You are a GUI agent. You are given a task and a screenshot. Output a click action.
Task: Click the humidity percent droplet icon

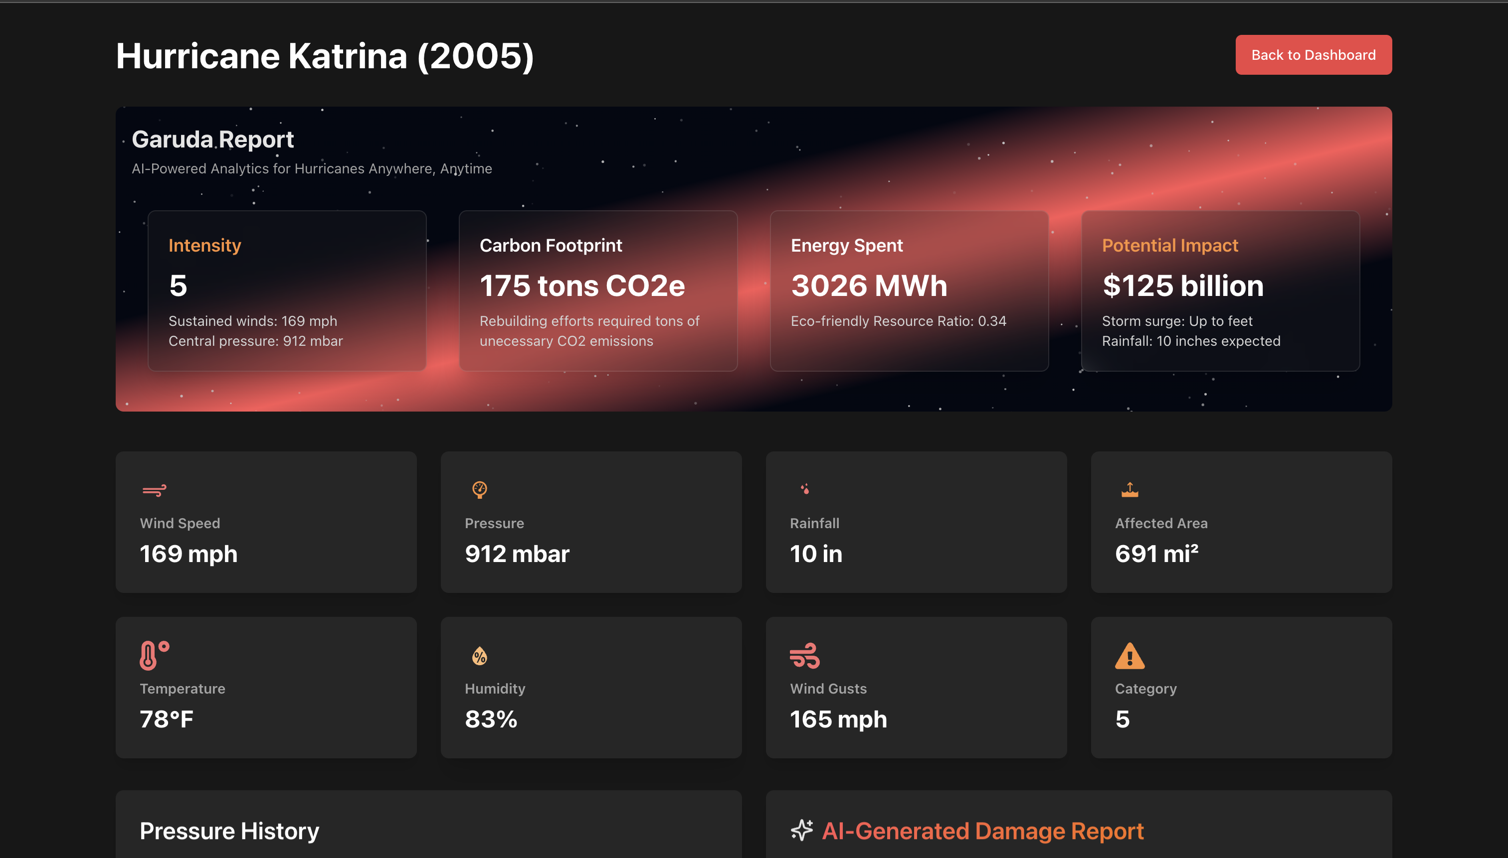click(479, 656)
